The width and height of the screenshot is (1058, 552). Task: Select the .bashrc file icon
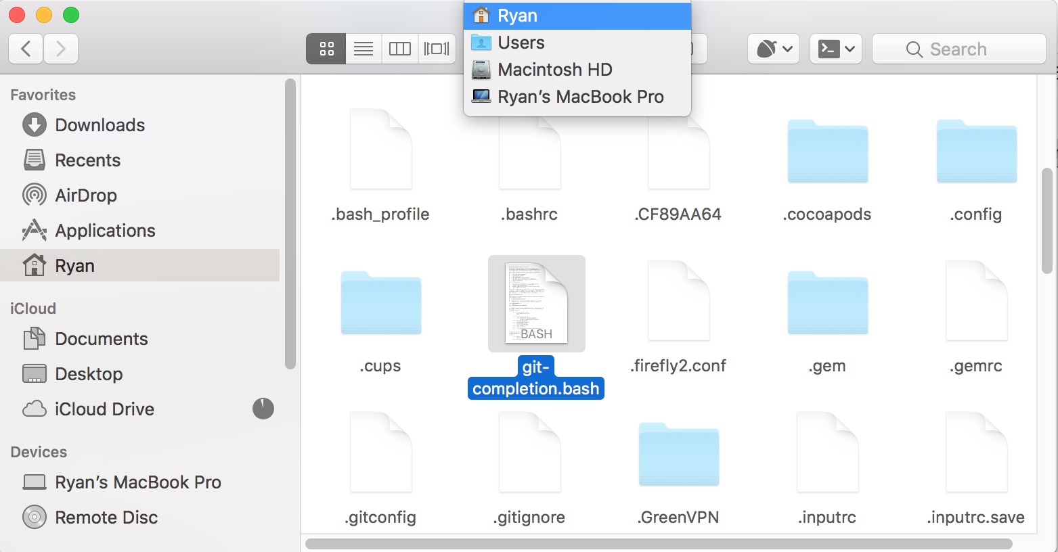530,152
